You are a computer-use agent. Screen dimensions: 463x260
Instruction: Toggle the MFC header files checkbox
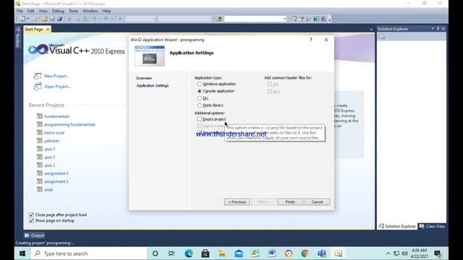[x=269, y=92]
